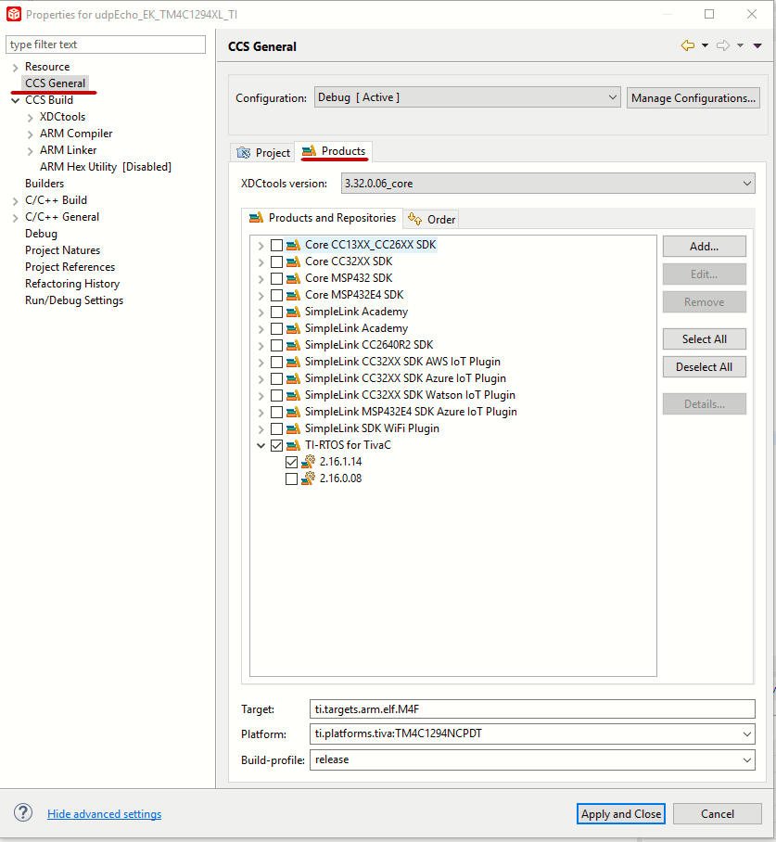Open the Configuration dropdown

pos(467,97)
